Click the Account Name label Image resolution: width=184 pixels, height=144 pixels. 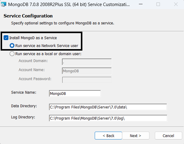click(32, 70)
